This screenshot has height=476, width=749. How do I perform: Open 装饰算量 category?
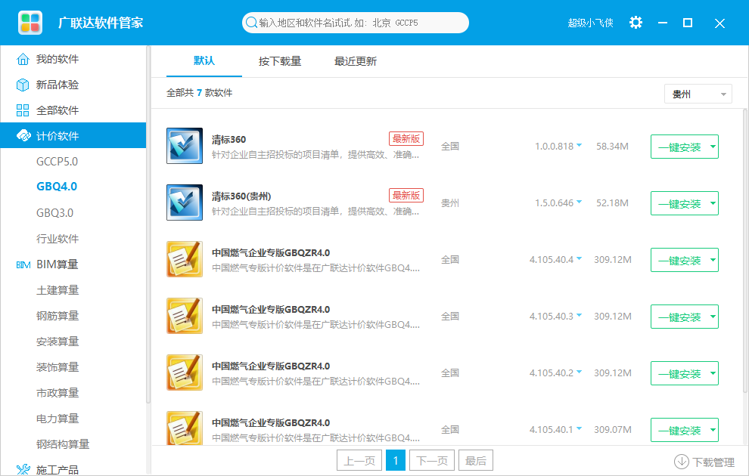[57, 367]
